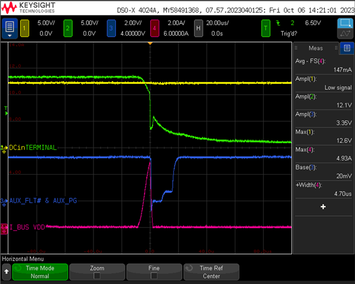Click the 6.50V trigger level value
Screen dimensions: 355x284
point(313,23)
